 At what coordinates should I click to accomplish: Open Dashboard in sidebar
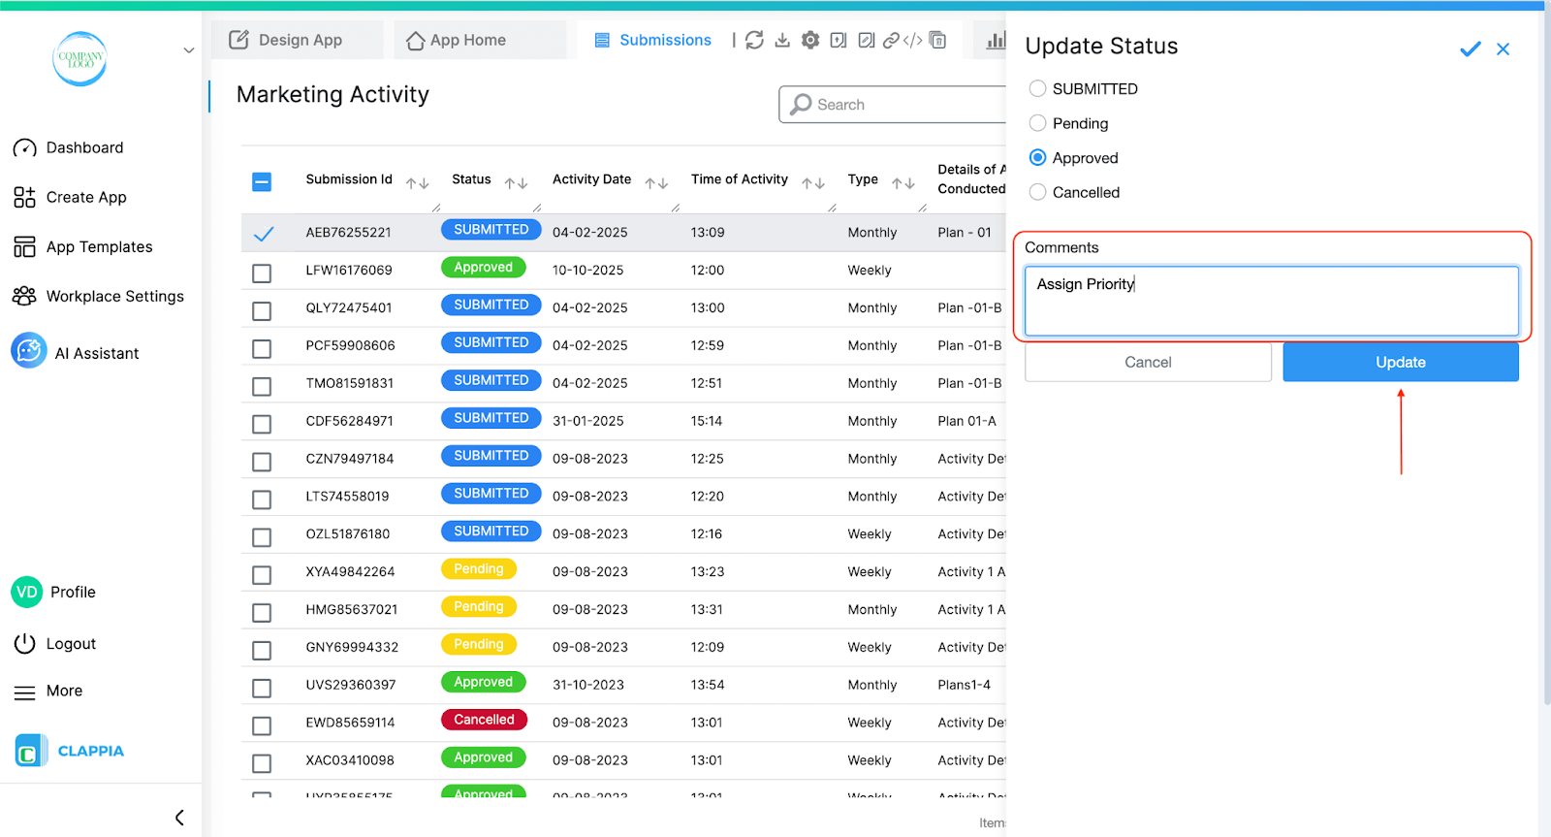[85, 147]
